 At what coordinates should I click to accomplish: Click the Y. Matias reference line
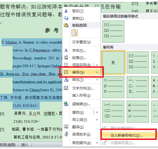pos(32,42)
